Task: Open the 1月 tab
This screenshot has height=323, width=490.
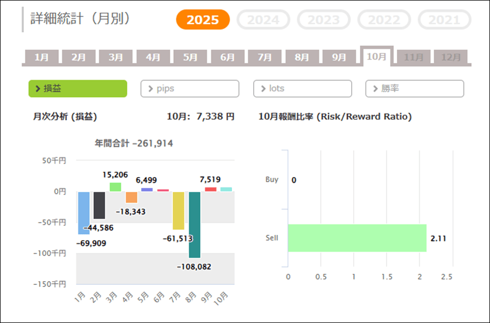Action: point(41,57)
